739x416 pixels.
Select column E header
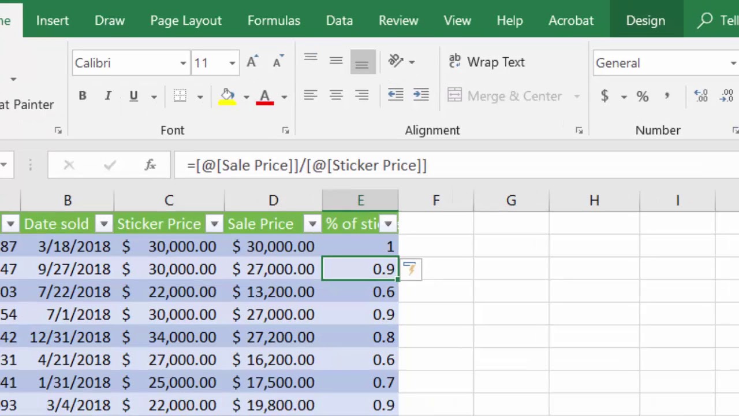(360, 200)
